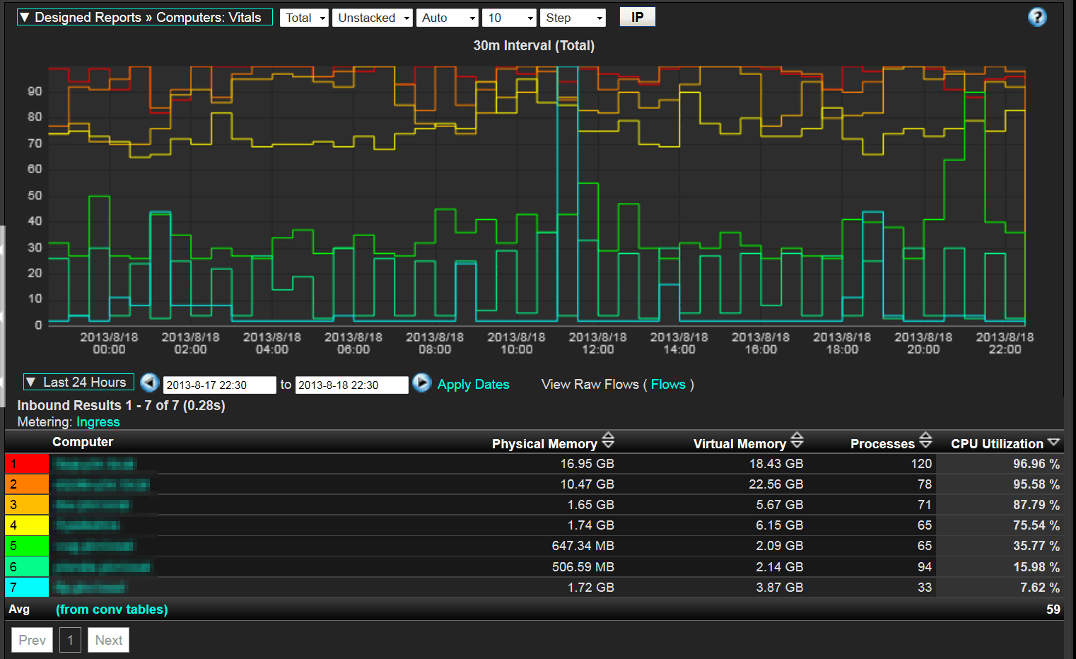Sort by CPU Utilization arrow icon

coord(1053,442)
